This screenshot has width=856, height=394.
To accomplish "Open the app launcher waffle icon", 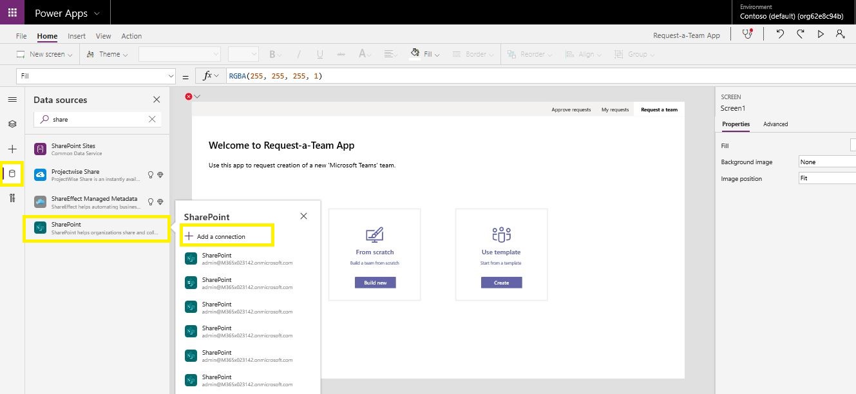I will pyautogui.click(x=12, y=12).
